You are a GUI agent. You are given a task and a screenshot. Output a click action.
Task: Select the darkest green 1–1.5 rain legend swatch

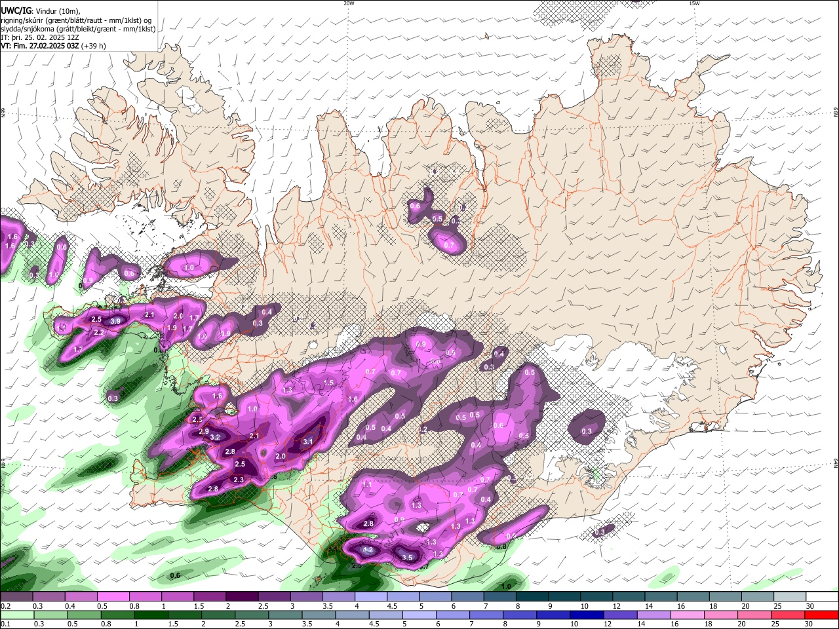(x=150, y=615)
